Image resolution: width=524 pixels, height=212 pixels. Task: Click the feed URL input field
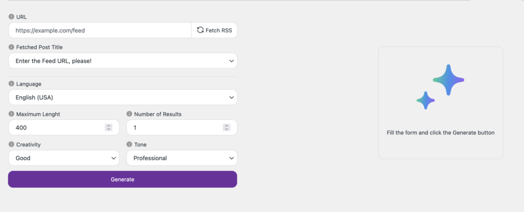[x=100, y=31]
